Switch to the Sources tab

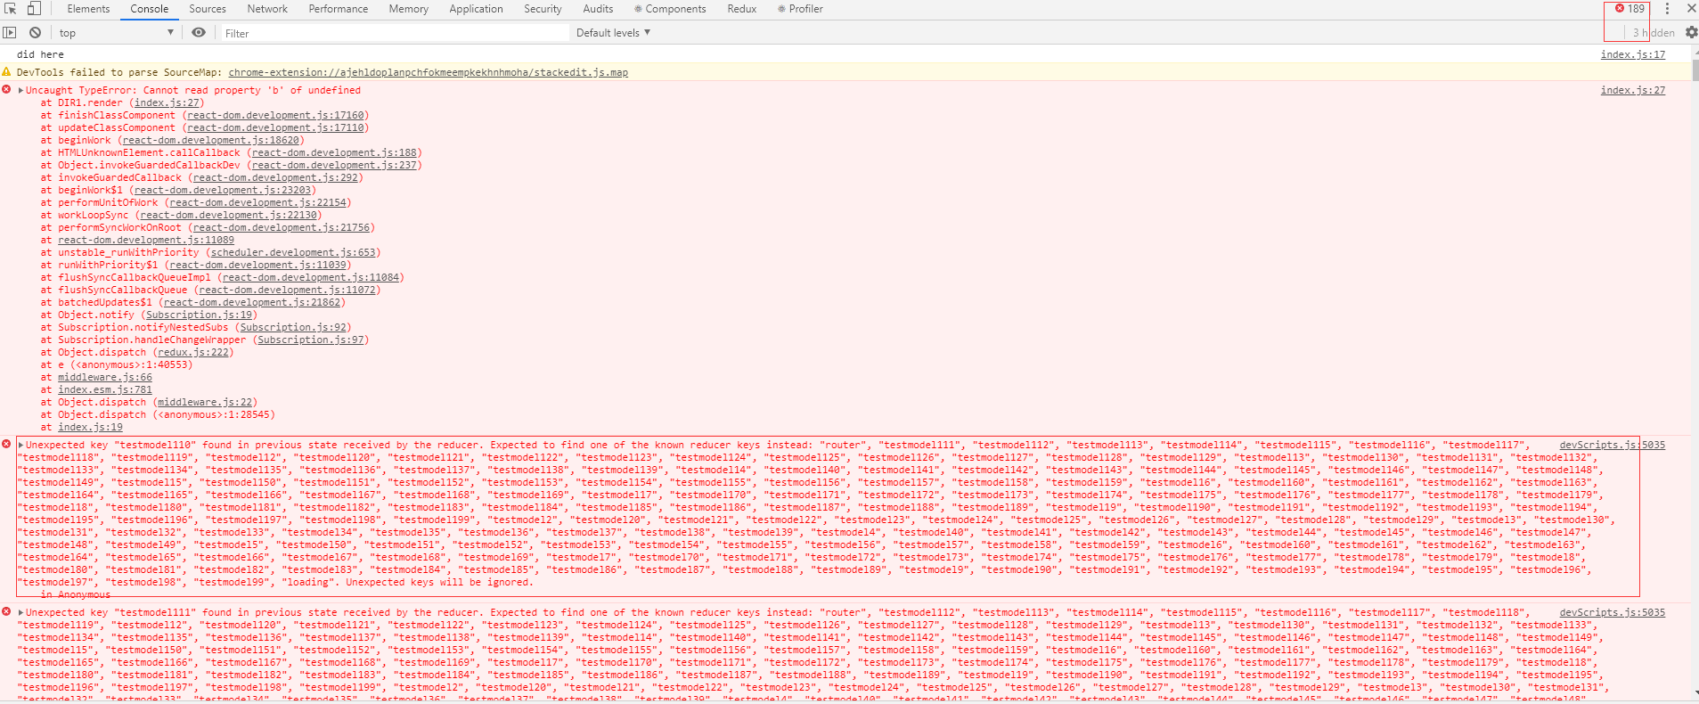(x=208, y=9)
